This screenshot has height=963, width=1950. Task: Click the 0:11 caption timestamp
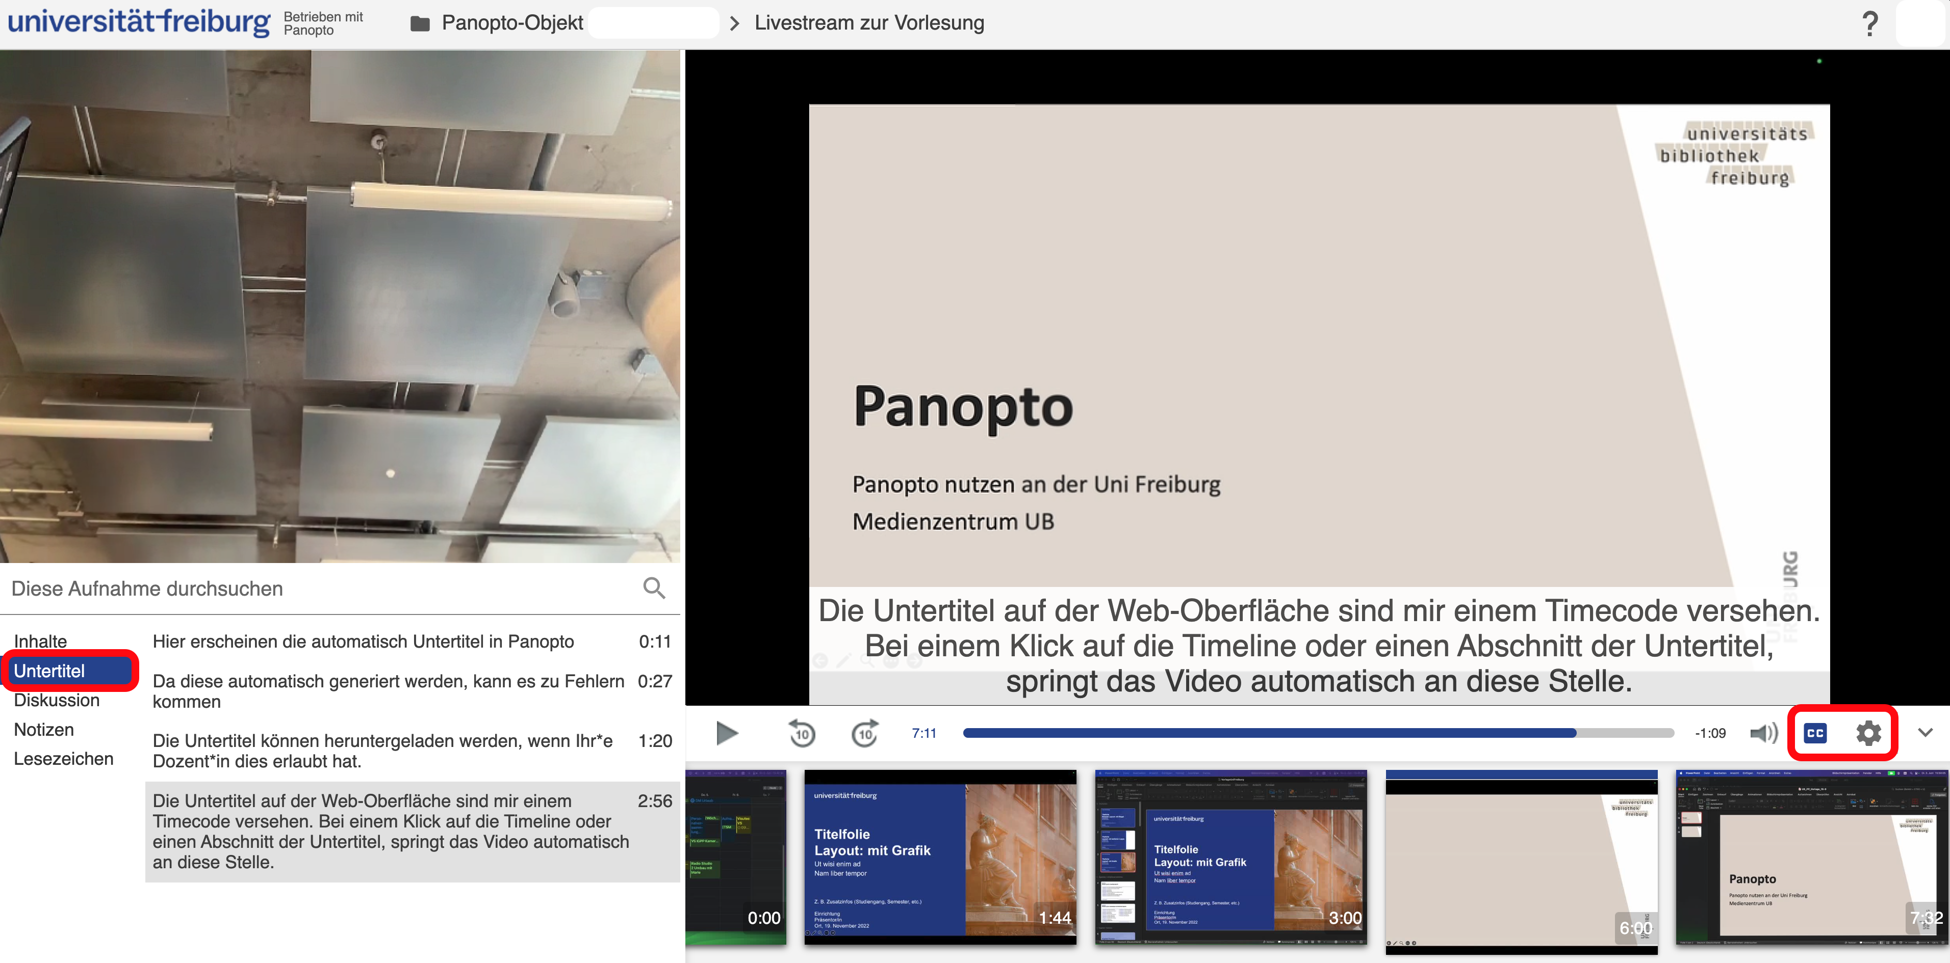pyautogui.click(x=655, y=641)
